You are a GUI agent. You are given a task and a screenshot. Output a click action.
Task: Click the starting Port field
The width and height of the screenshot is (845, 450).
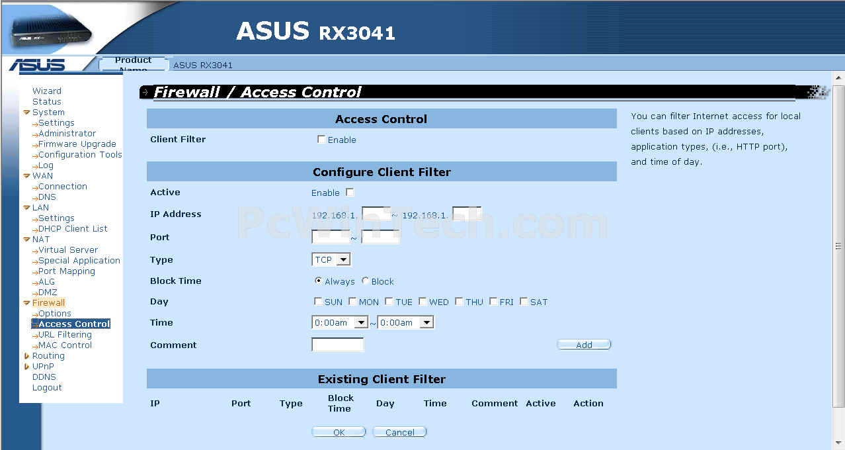pyautogui.click(x=331, y=237)
